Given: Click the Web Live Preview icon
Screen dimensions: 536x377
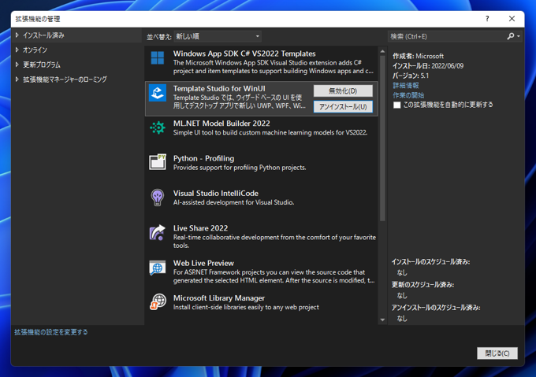Looking at the screenshot, I should tap(158, 268).
